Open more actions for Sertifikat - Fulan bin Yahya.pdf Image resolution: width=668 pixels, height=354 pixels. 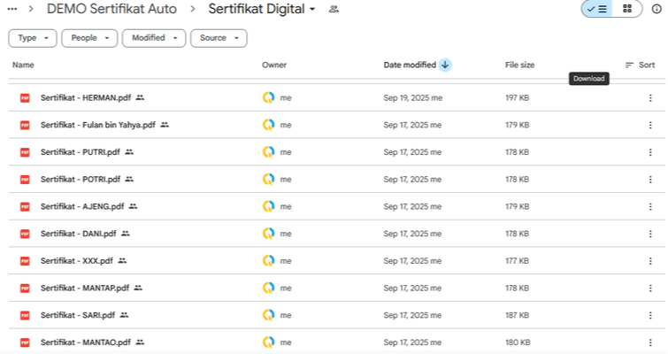[x=650, y=126]
